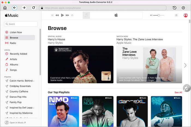Click the Library section header
The image size is (191, 127).
coord(7,50)
